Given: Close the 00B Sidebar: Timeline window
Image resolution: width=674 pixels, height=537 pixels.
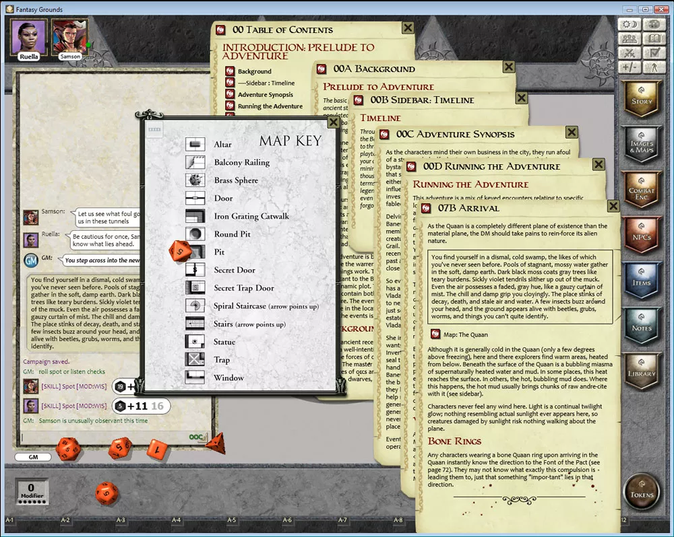Looking at the screenshot, I should tap(522, 98).
